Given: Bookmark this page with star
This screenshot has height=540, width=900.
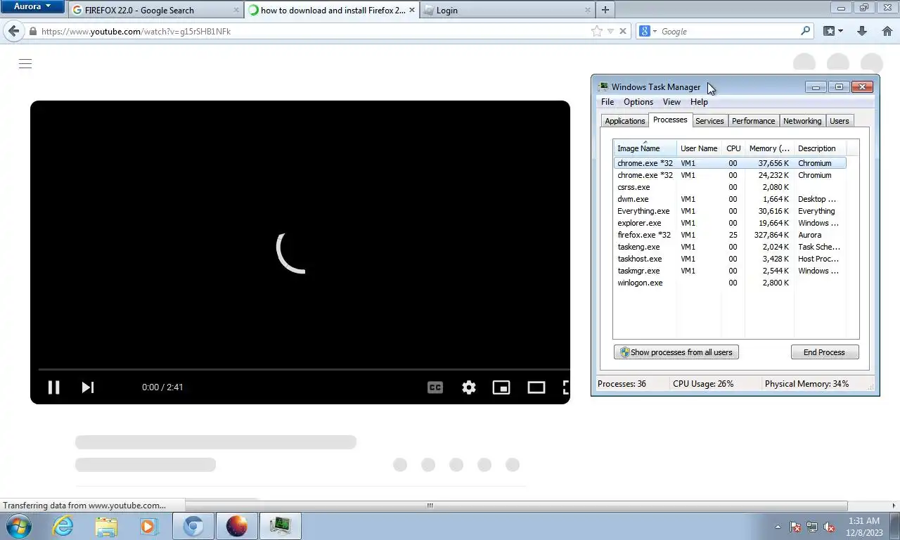Looking at the screenshot, I should pos(597,31).
